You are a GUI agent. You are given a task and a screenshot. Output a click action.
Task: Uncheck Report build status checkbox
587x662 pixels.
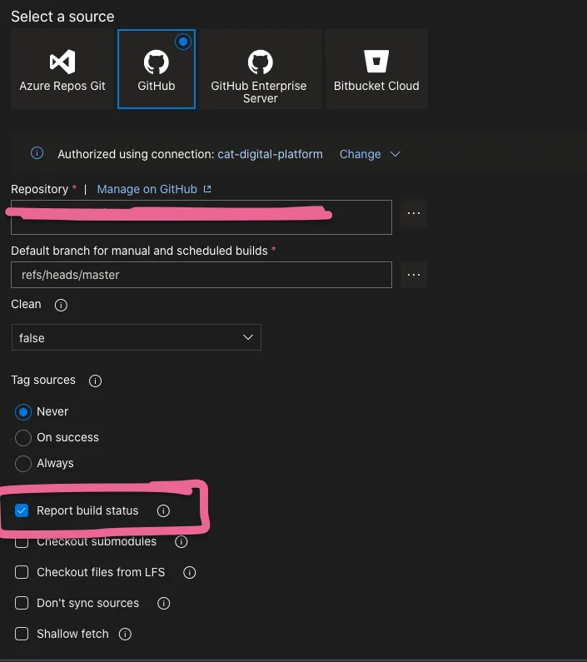tap(22, 510)
